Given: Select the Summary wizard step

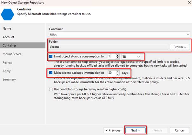Looking at the screenshot, I should (x=9, y=79).
